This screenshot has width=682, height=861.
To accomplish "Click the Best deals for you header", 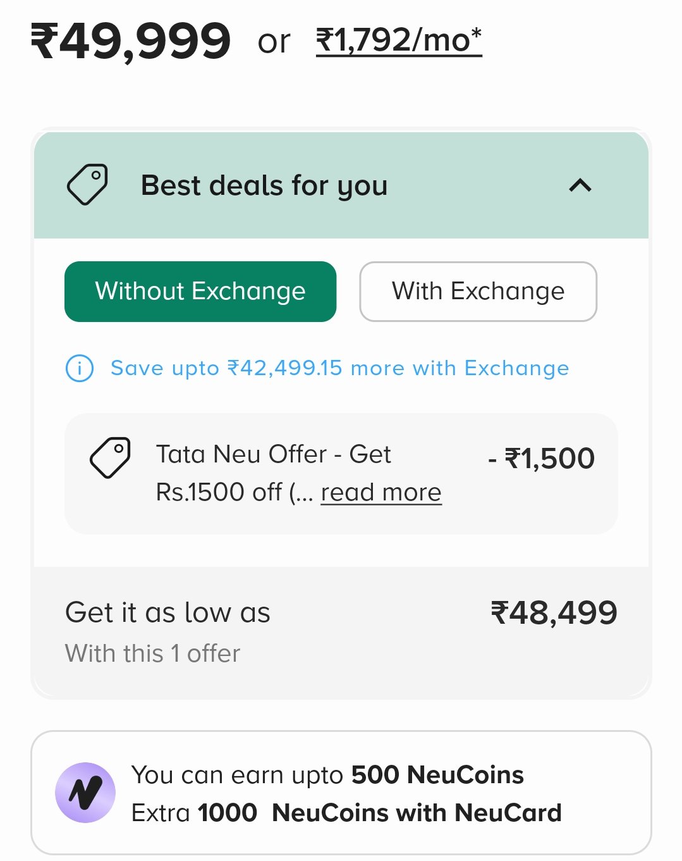I will [x=341, y=185].
